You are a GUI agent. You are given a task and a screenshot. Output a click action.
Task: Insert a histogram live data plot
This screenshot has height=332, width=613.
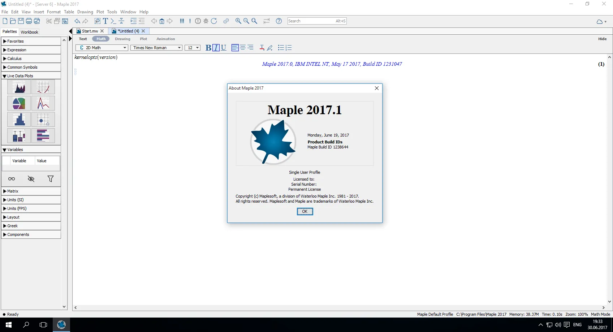(x=19, y=120)
